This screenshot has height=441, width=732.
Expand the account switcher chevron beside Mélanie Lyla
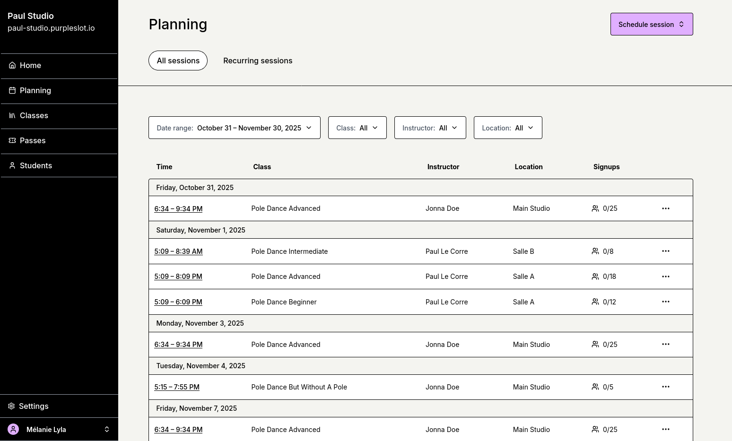pos(107,429)
